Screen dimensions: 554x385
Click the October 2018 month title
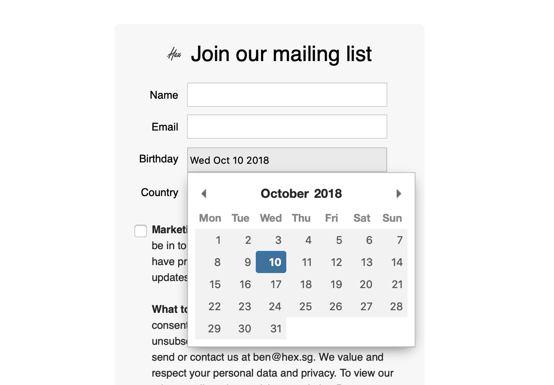[x=301, y=193]
